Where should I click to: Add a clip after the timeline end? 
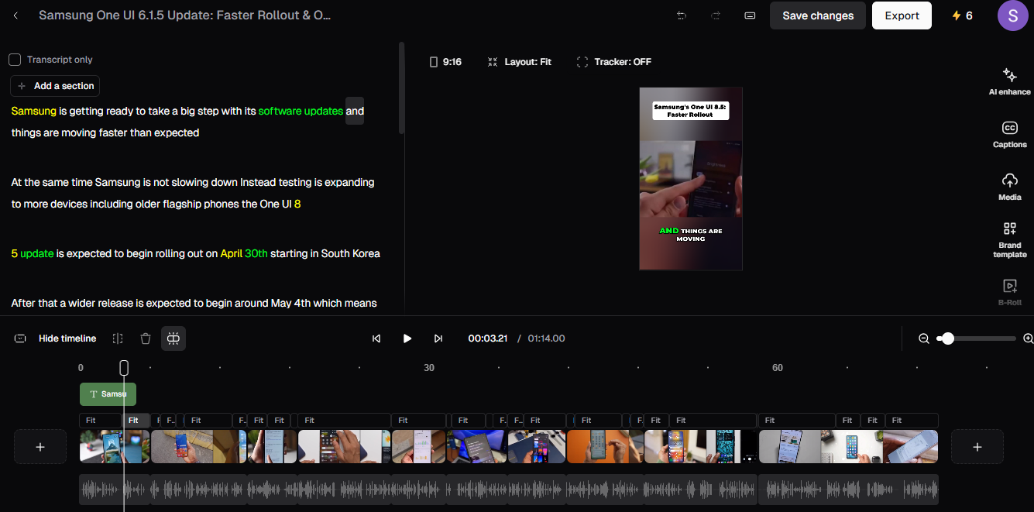click(977, 447)
